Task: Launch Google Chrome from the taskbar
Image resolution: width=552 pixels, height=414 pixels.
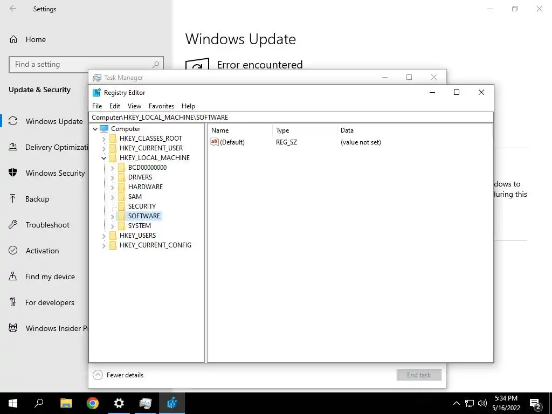Action: point(93,403)
